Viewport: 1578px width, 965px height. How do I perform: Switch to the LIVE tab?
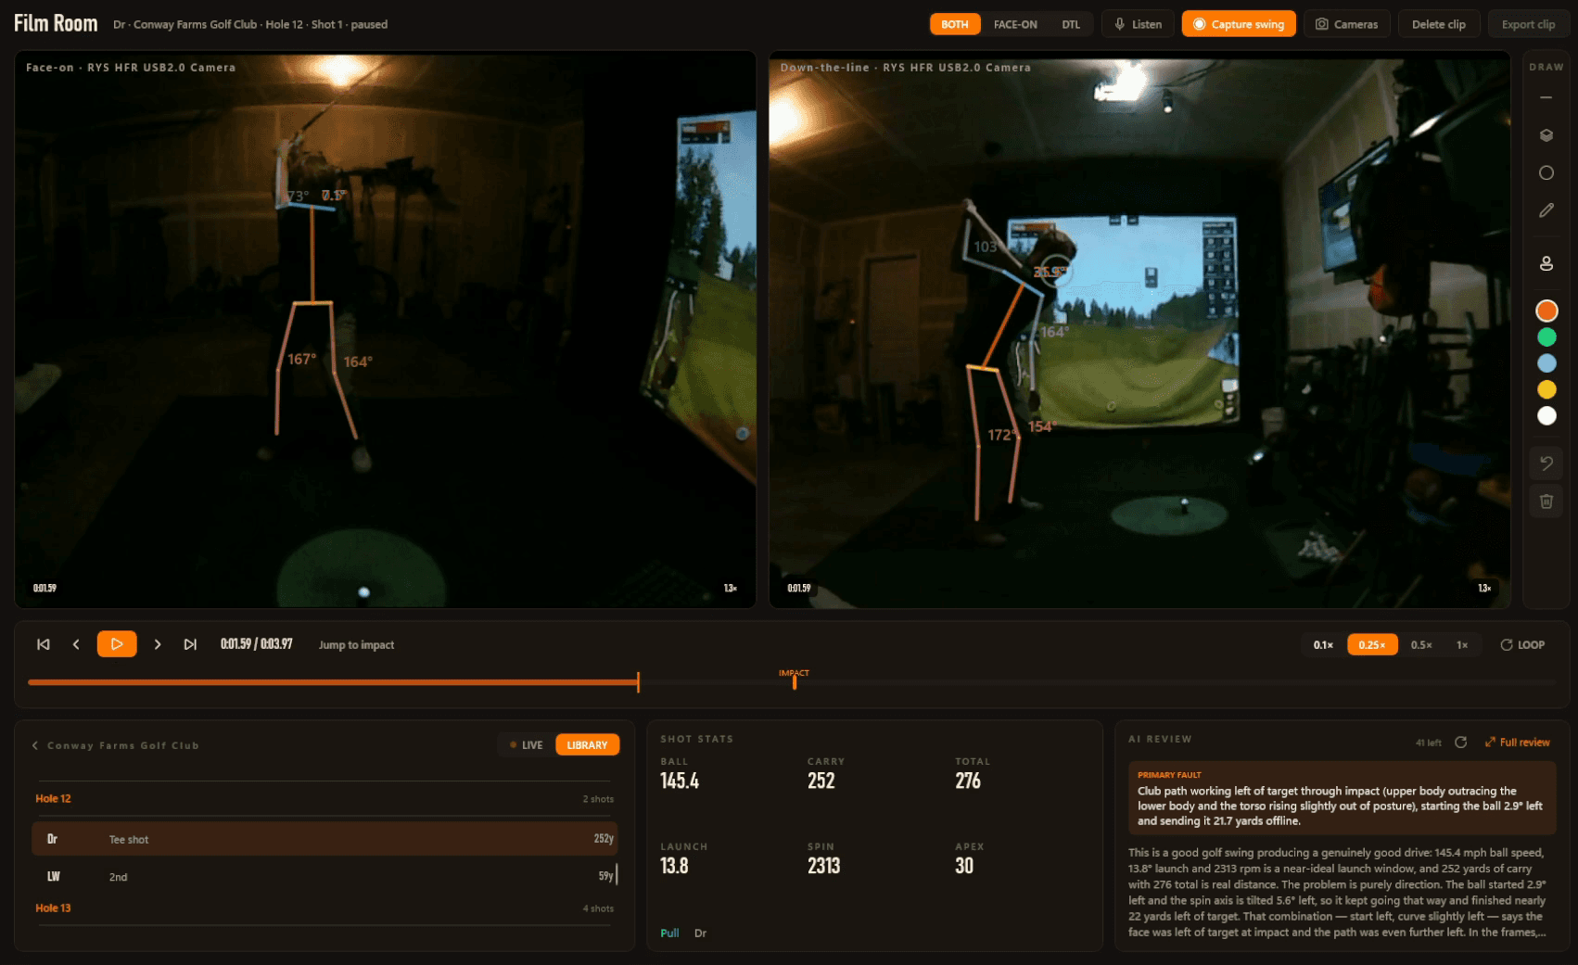(526, 745)
